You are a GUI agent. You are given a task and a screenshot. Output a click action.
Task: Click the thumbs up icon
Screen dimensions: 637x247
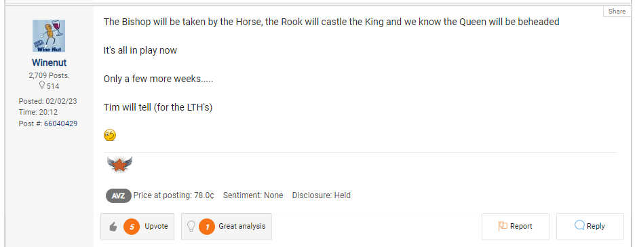tap(113, 227)
